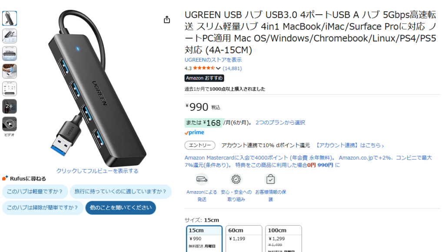The height and width of the screenshot is (252, 445).
Task: Click the main USB hub product image
Action: click(96, 88)
